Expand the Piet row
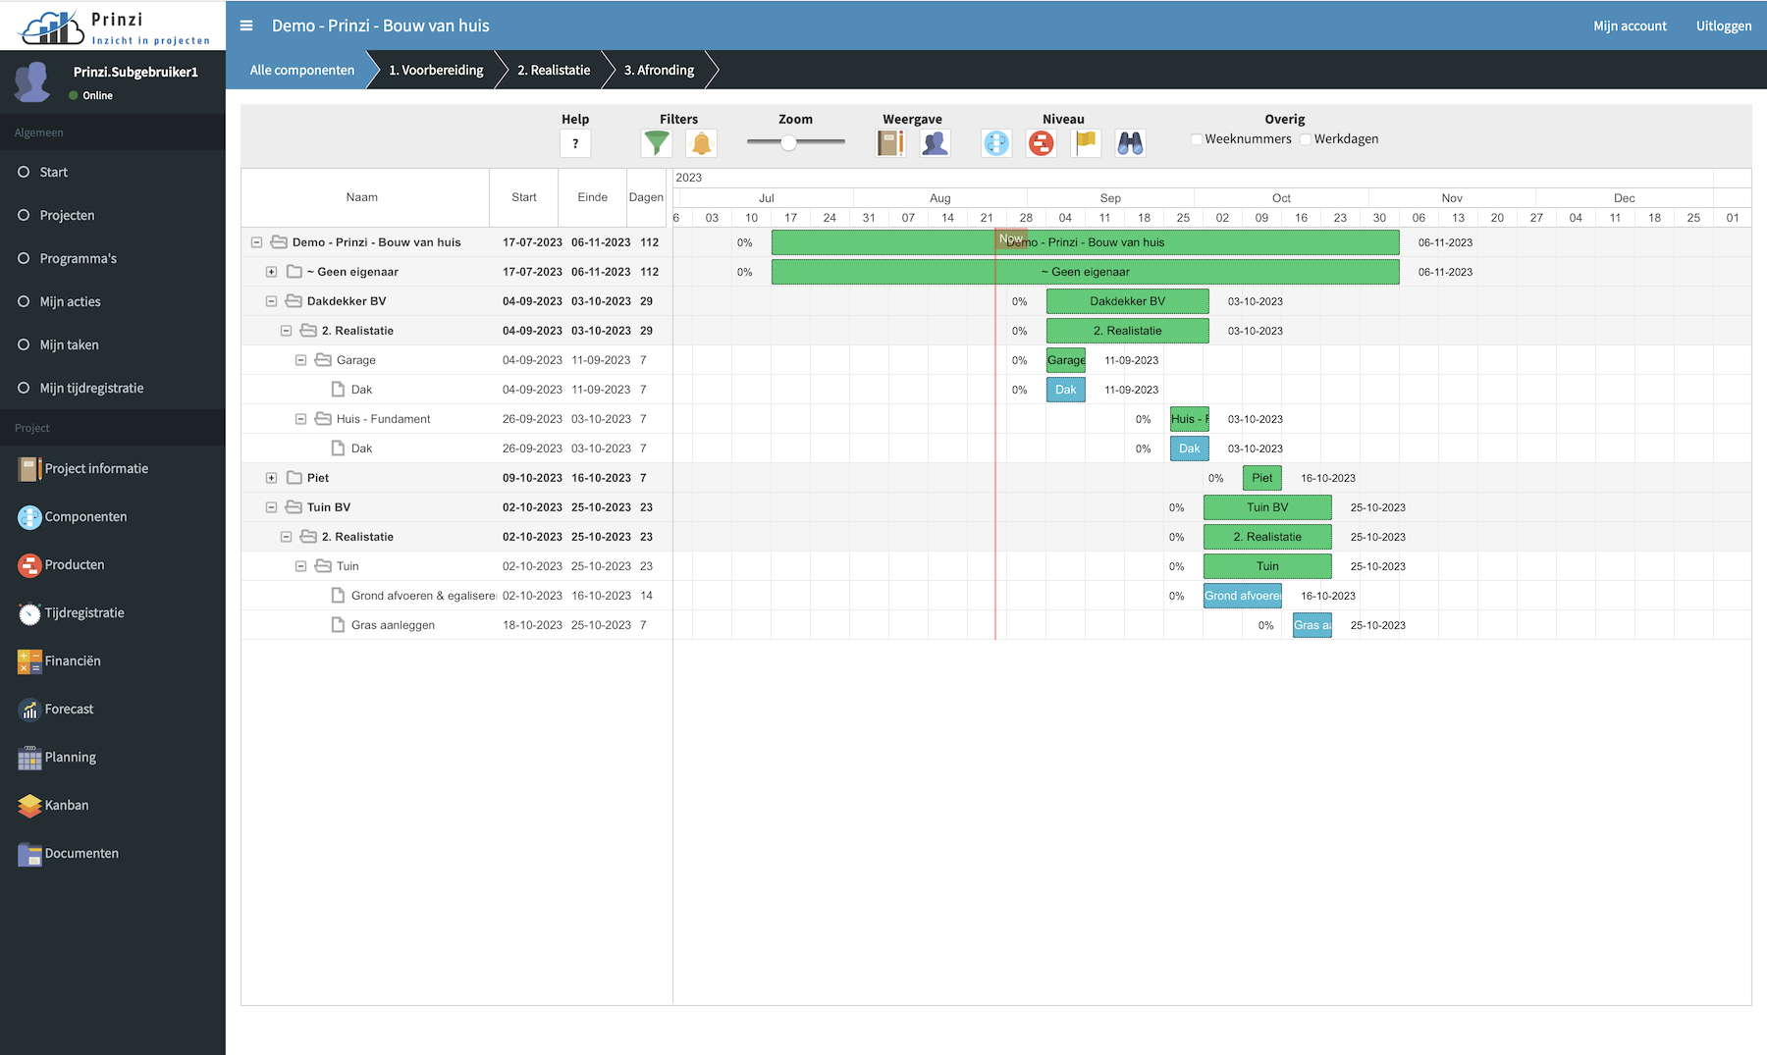Image resolution: width=1767 pixels, height=1055 pixels. 271,478
